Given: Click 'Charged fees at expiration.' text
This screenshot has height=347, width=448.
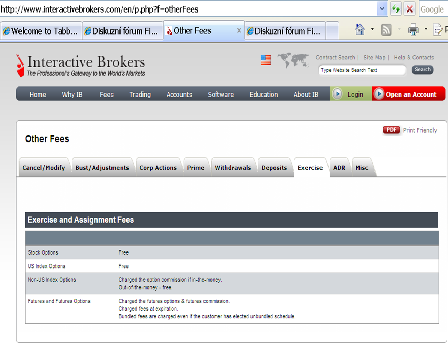Looking at the screenshot, I should tap(148, 309).
